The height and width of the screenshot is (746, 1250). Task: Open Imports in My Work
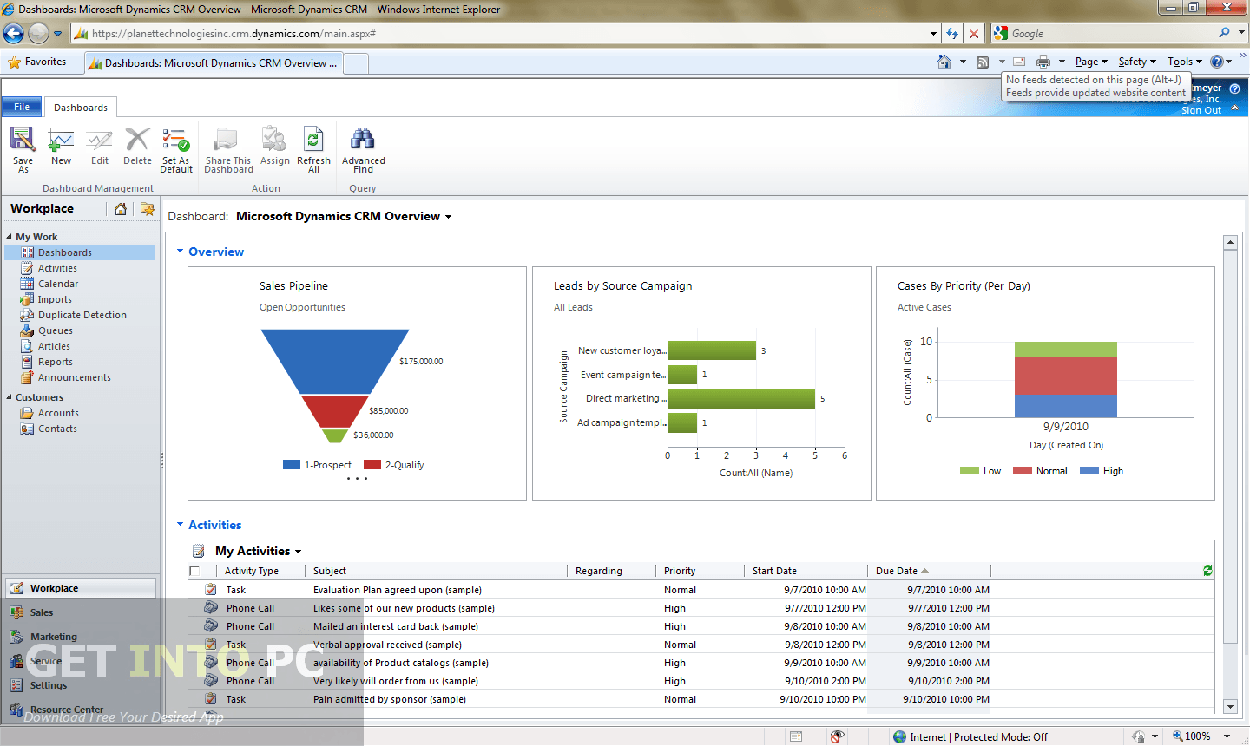(x=55, y=299)
